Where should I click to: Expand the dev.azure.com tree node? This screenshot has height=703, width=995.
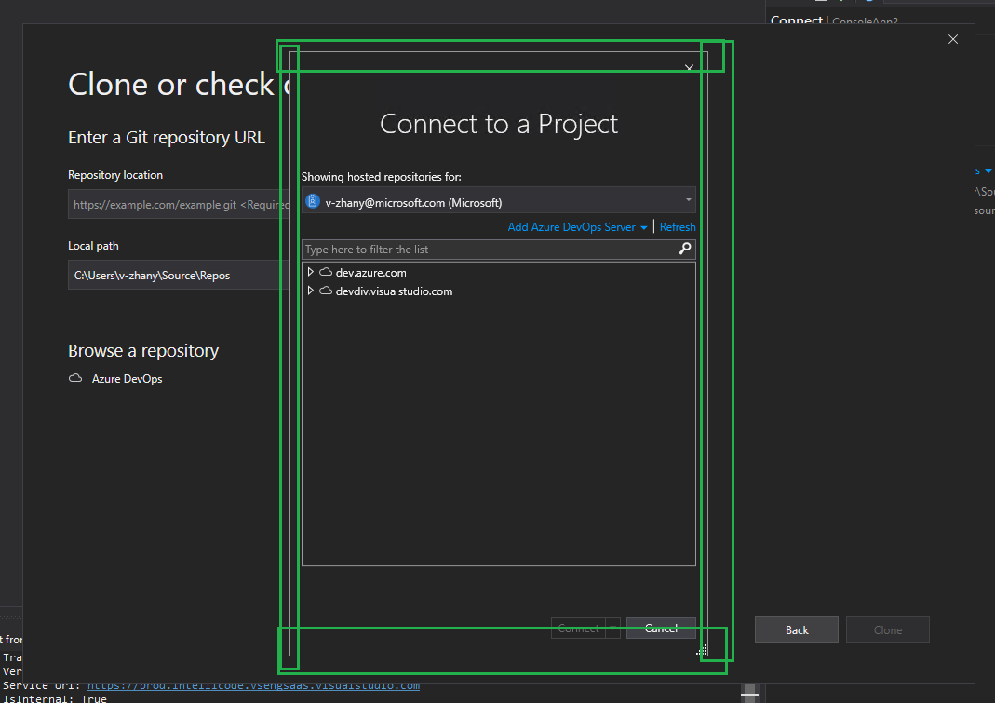pos(311,272)
